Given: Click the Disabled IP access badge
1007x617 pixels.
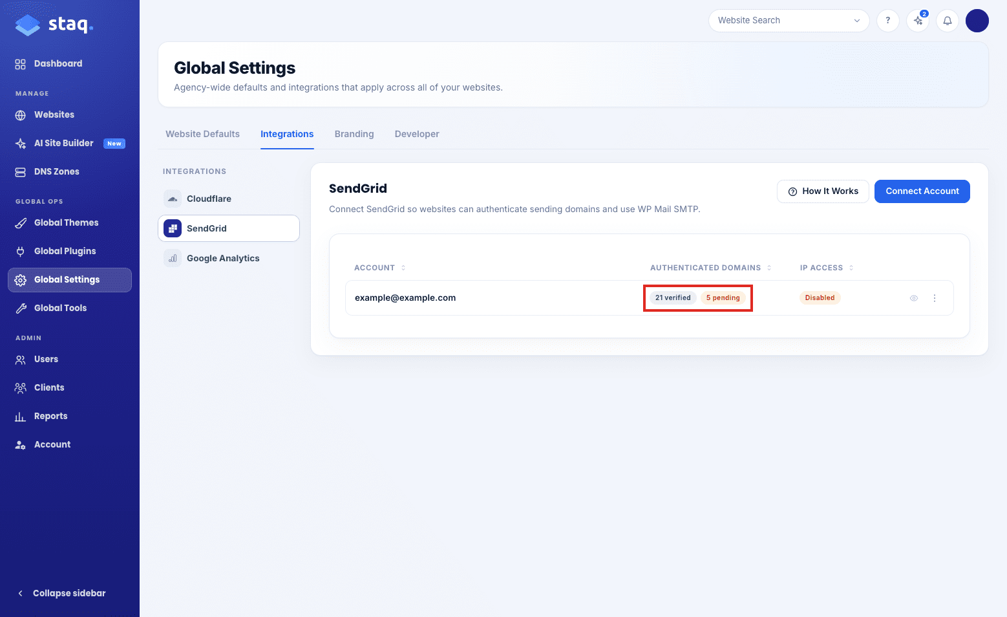Looking at the screenshot, I should 820,298.
